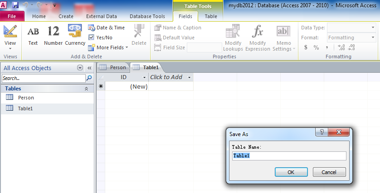Image resolution: width=380 pixels, height=193 pixels.
Task: Switch to the Create ribbon tab
Action: click(x=66, y=16)
